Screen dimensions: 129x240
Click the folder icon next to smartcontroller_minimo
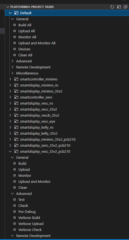coord(16,79)
